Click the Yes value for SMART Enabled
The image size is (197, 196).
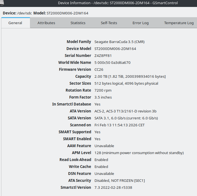click(97, 139)
